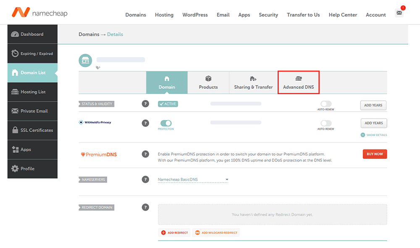Open help for Nameservers
This screenshot has height=248, width=420.
[x=145, y=179]
